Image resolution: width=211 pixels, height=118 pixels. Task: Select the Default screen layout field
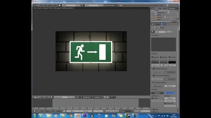[69, 5]
